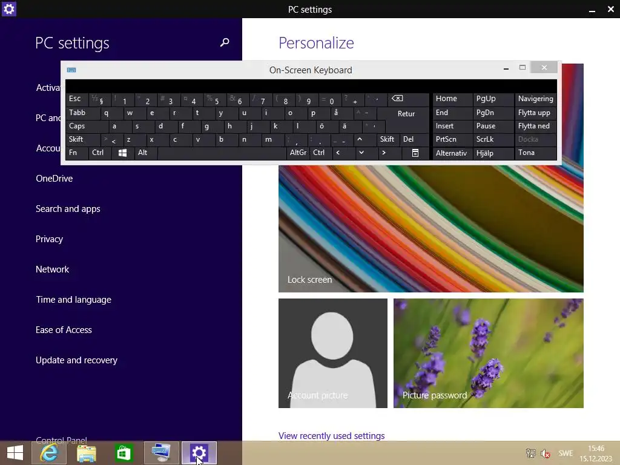Tap the Tona fade key

tap(535, 153)
